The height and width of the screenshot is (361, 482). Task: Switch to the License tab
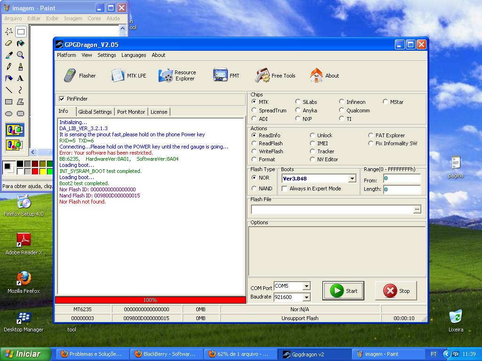159,112
